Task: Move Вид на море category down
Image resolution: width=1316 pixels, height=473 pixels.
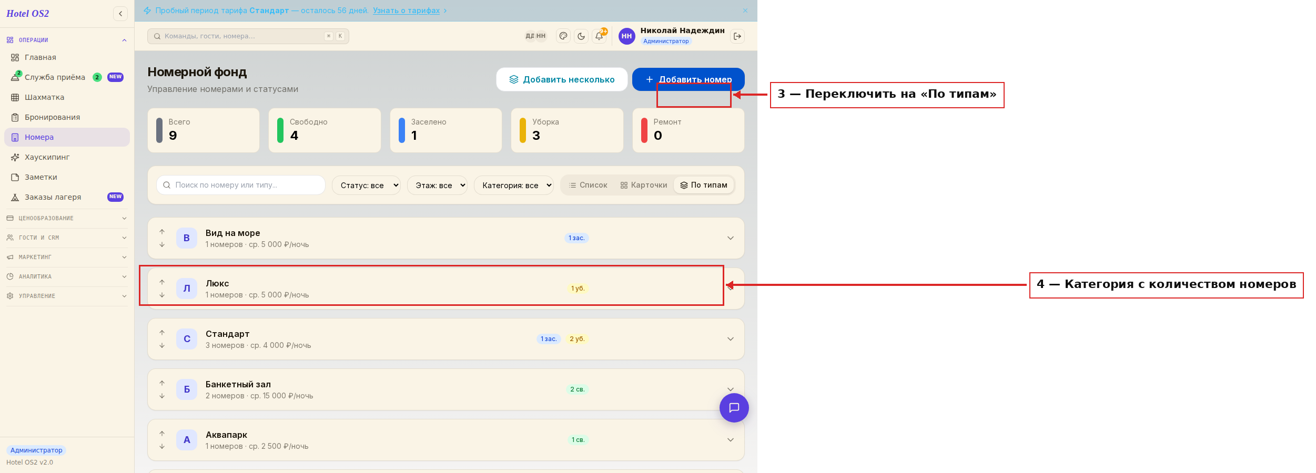Action: click(162, 244)
